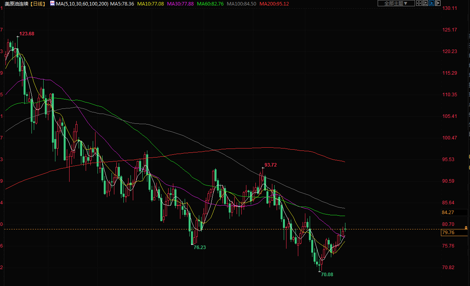Click the 70.08 low price marker
Image resolution: width=470 pixels, height=286 pixels.
pos(327,275)
